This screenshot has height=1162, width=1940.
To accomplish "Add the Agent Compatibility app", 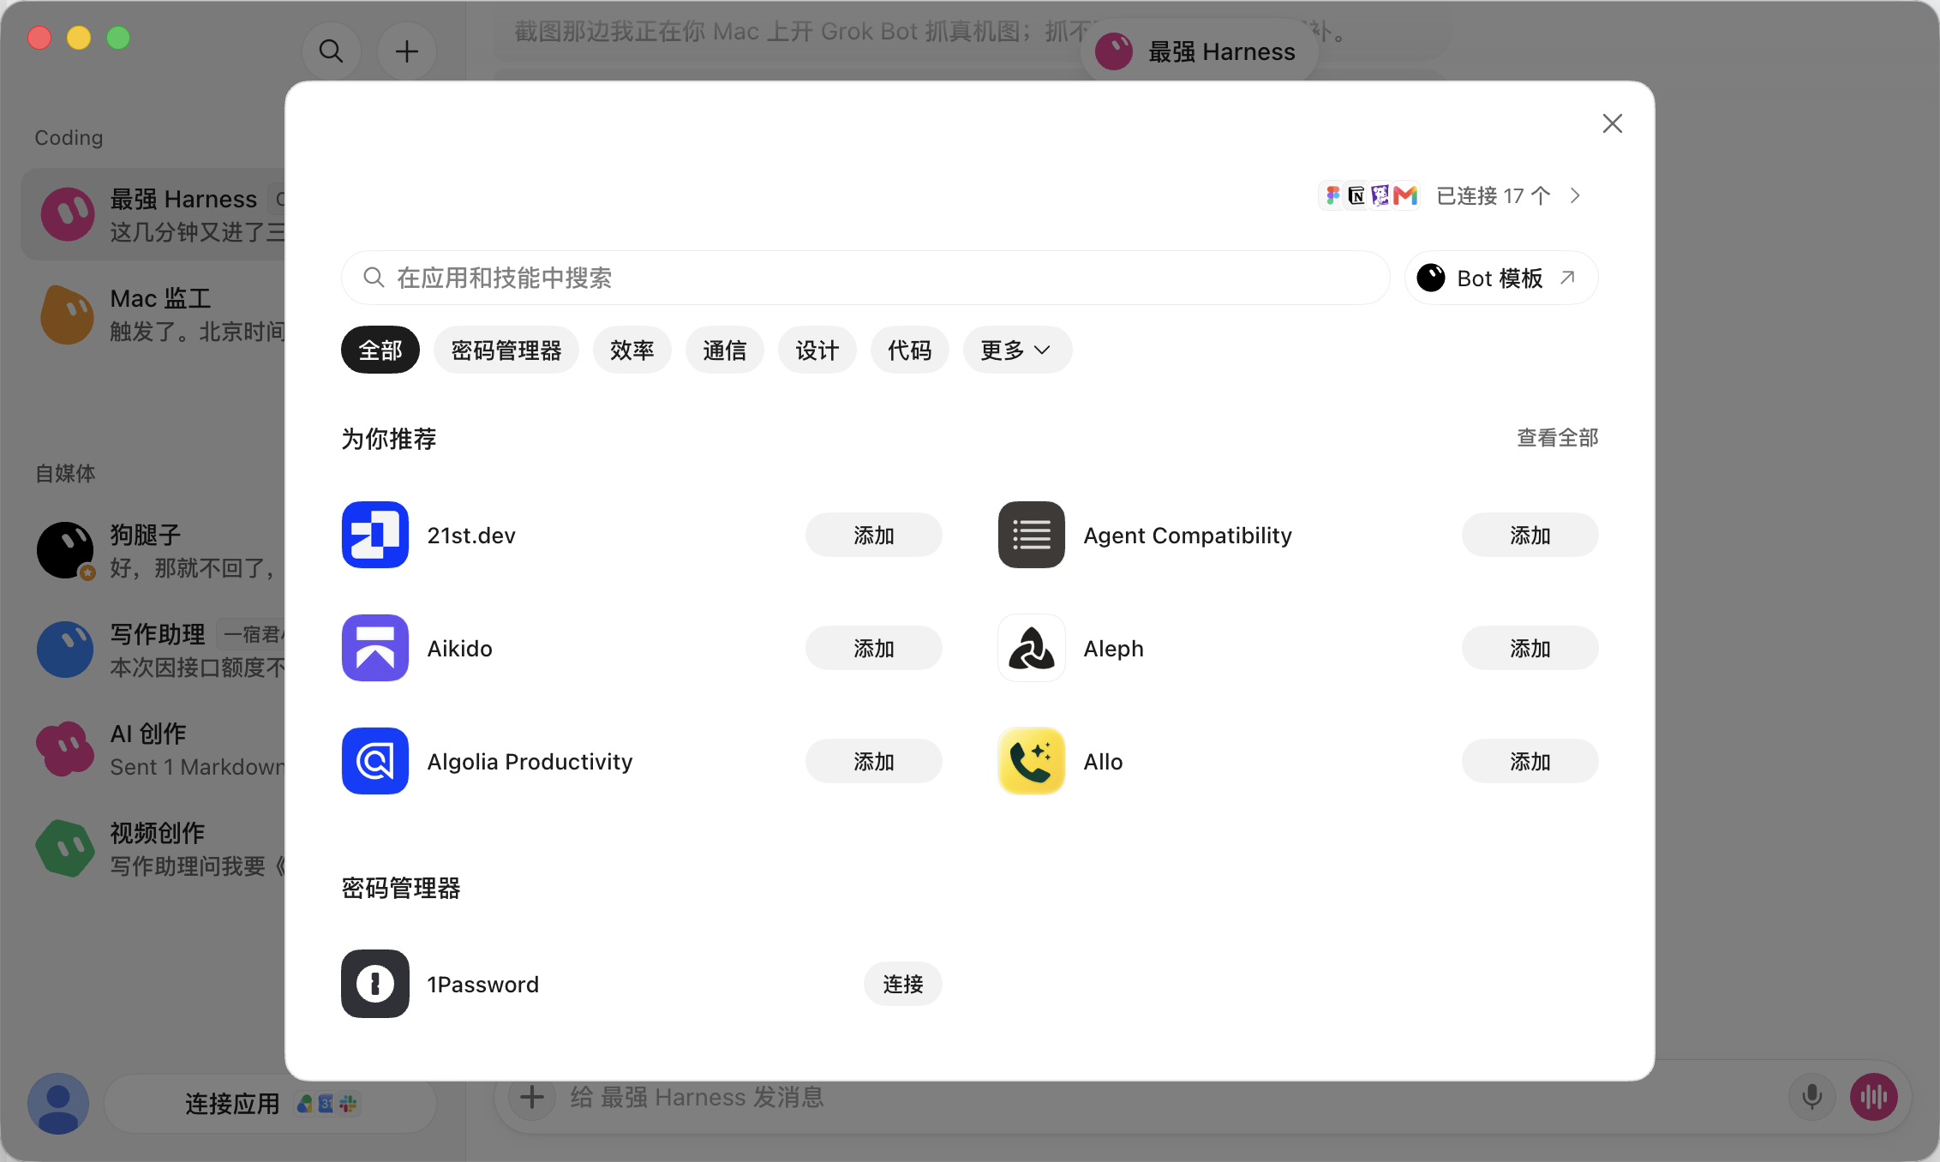I will pos(1530,535).
